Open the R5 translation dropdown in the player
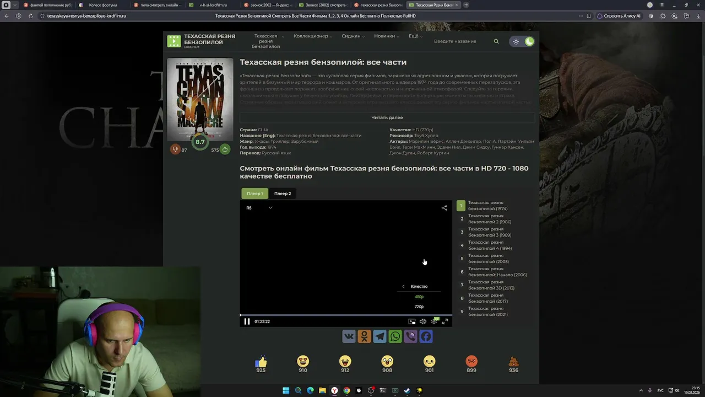The height and width of the screenshot is (397, 705). 259,208
